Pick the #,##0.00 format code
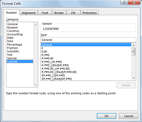Image resolution: width=142 pixels, height=122 pixels. pos(47,58)
